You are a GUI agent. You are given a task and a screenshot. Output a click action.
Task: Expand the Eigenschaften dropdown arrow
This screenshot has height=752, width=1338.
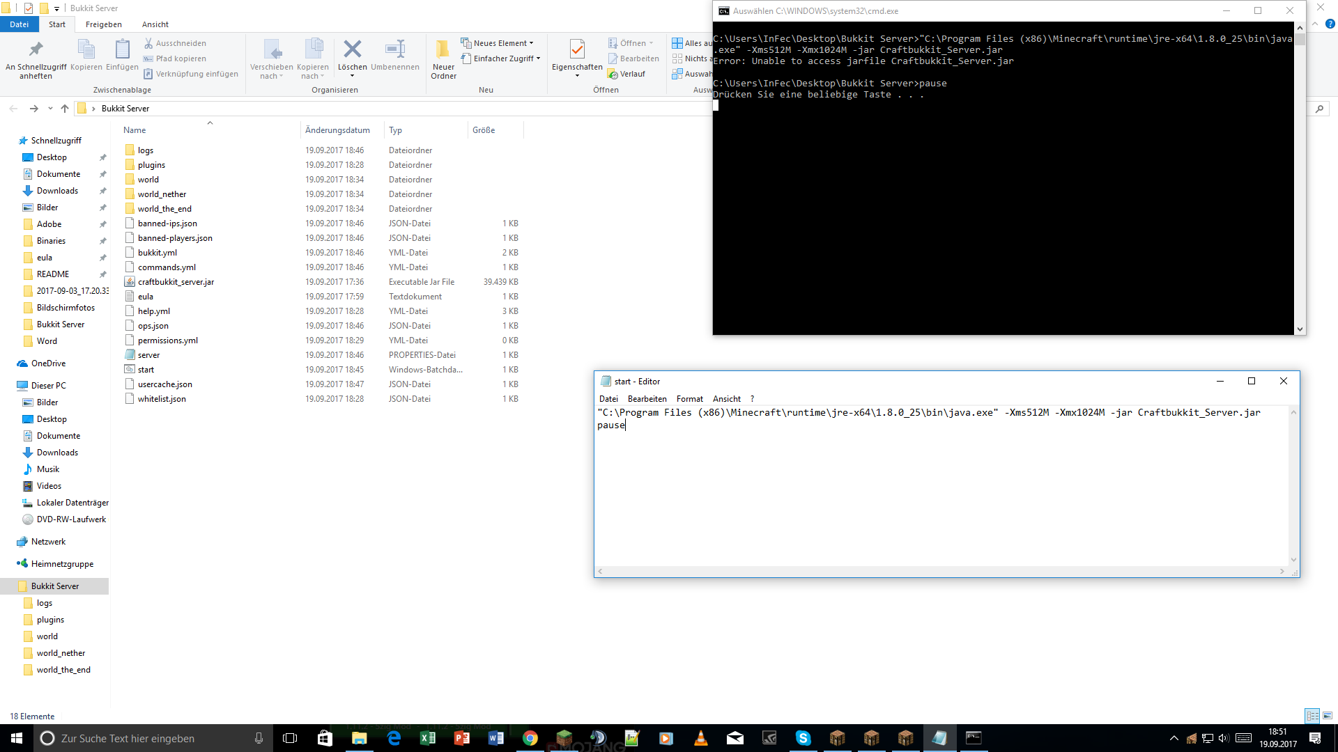pos(577,76)
